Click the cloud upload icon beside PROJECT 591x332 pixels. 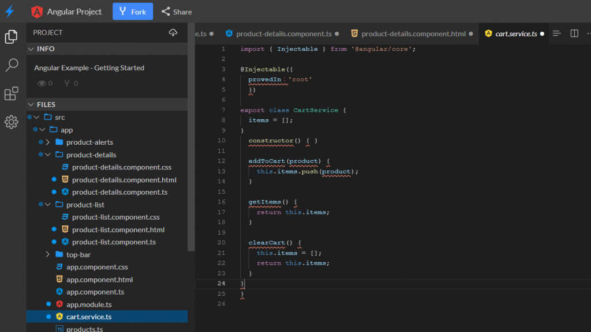pos(173,33)
